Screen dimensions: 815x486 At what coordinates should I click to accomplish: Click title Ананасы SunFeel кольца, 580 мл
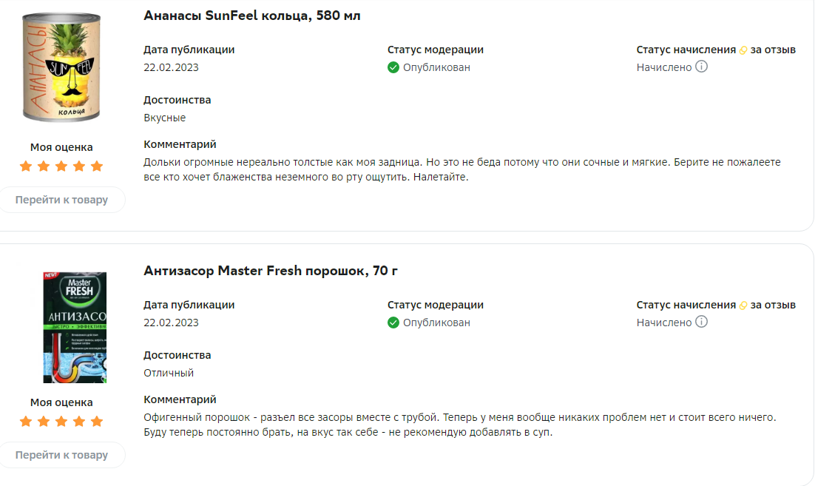[x=252, y=16]
